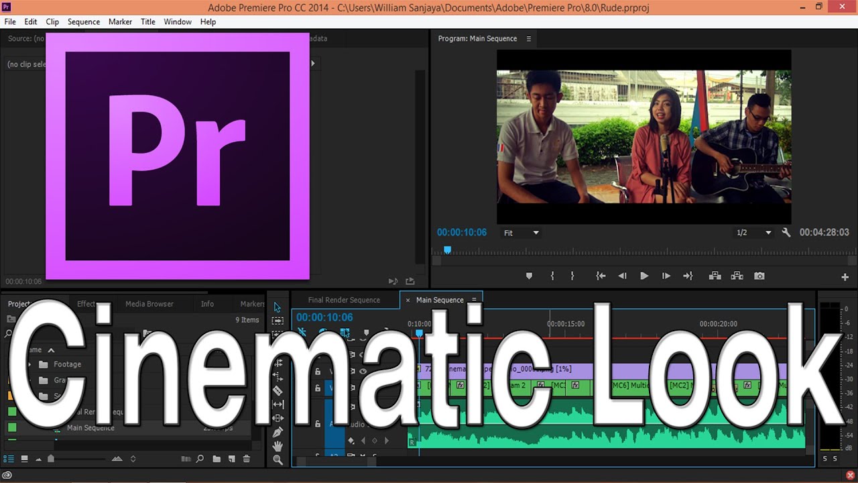
Task: Select the Slide tool
Action: point(278,418)
